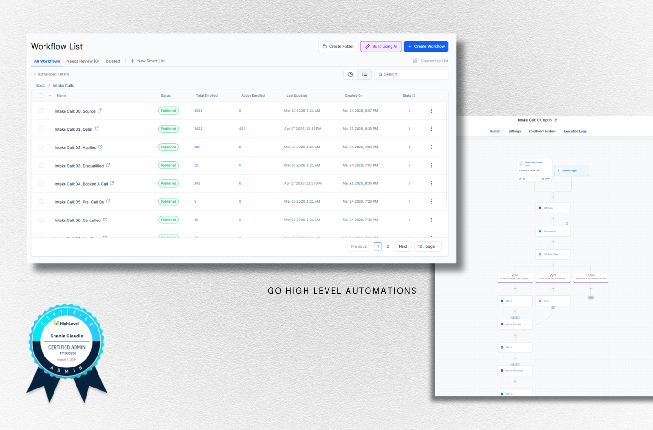Select checkbox for Intake Call: 06. Cancelled

(x=41, y=220)
